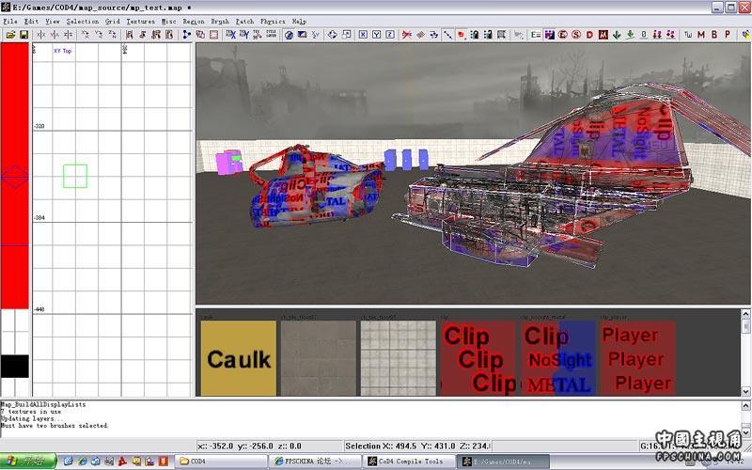Click the red scissors clipper icon

click(x=407, y=35)
